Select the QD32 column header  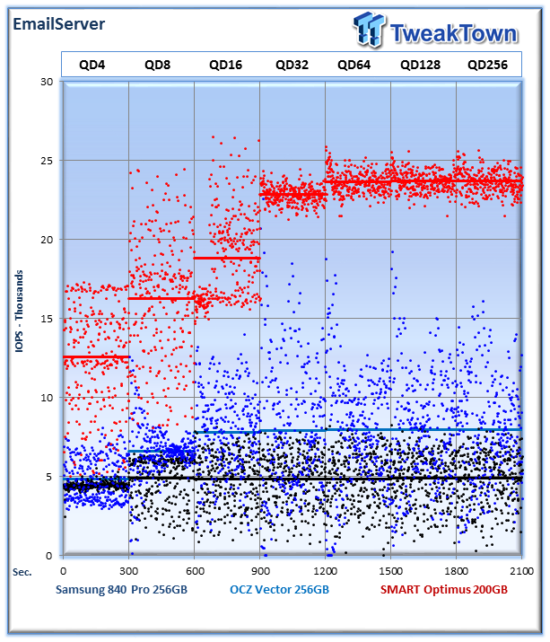[292, 65]
